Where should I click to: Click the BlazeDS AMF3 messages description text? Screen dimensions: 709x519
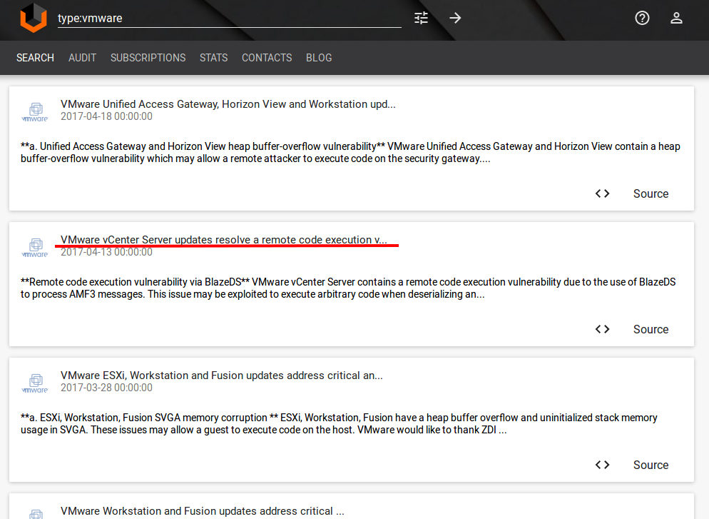click(x=348, y=288)
